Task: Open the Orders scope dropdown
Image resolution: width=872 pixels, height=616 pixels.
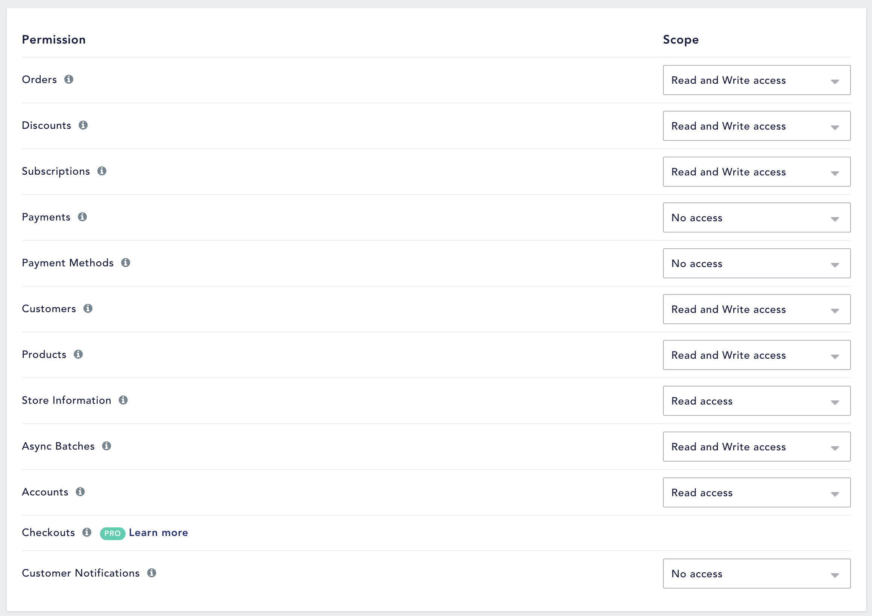Action: pos(757,80)
